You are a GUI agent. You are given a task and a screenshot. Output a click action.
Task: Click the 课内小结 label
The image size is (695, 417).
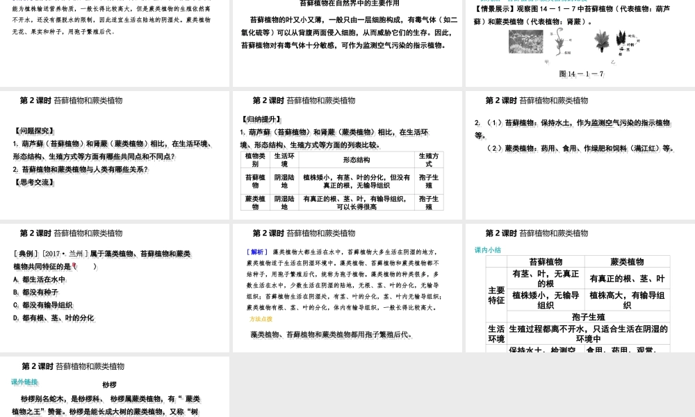[x=488, y=250]
